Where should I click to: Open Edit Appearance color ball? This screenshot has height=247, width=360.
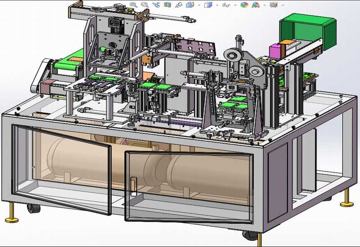[244, 5]
